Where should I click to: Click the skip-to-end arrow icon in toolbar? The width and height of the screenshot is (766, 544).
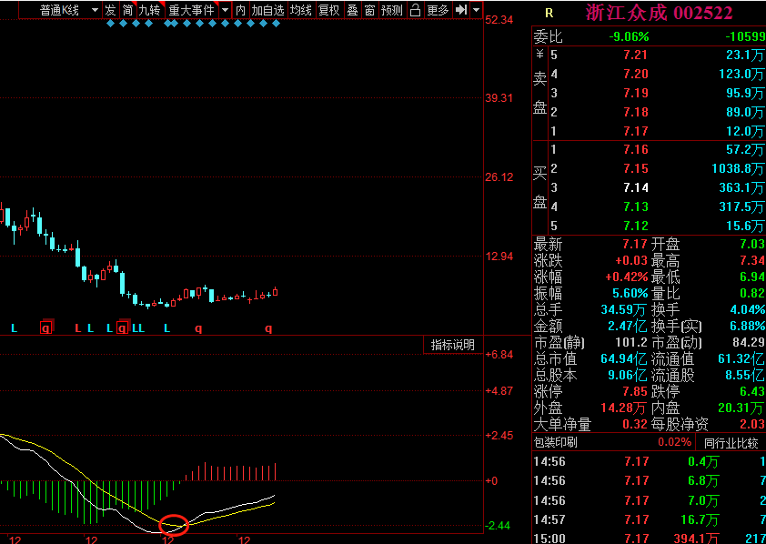pos(461,10)
